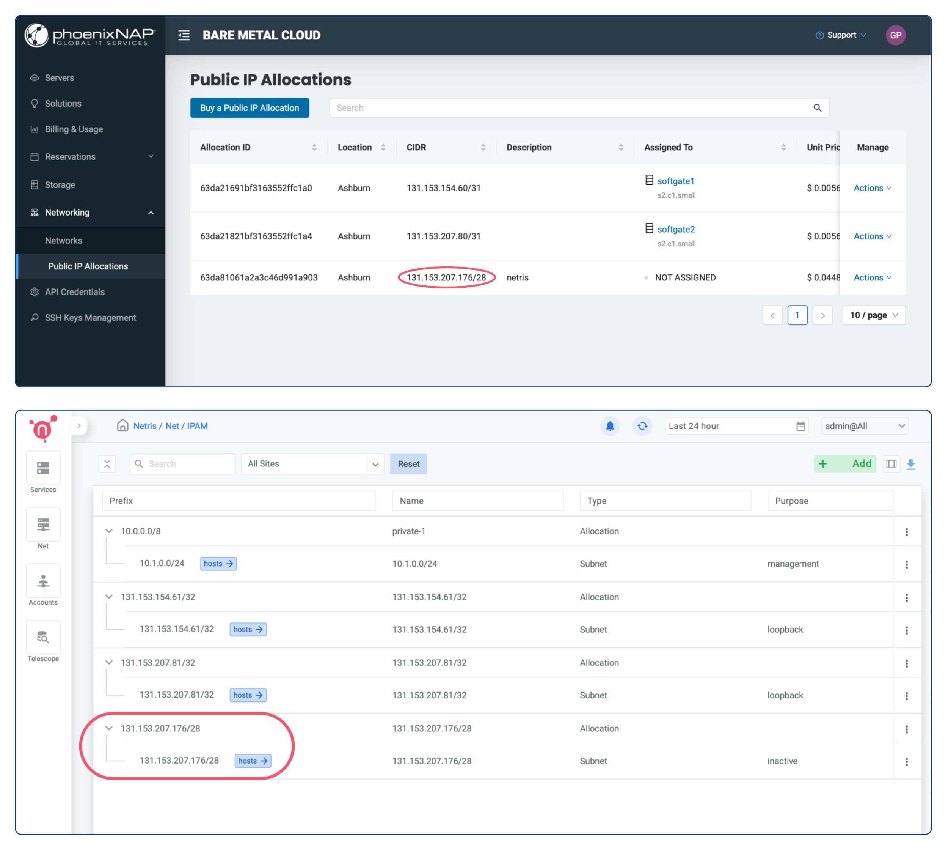The height and width of the screenshot is (849, 948).
Task: Open Actions dropdown for the netris allocation
Action: [x=872, y=277]
